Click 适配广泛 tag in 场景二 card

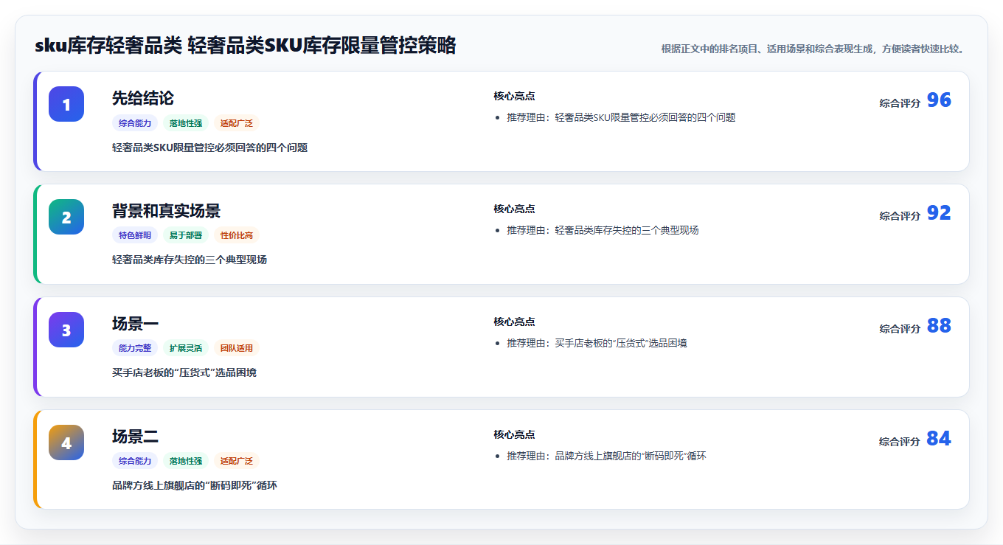coord(237,461)
